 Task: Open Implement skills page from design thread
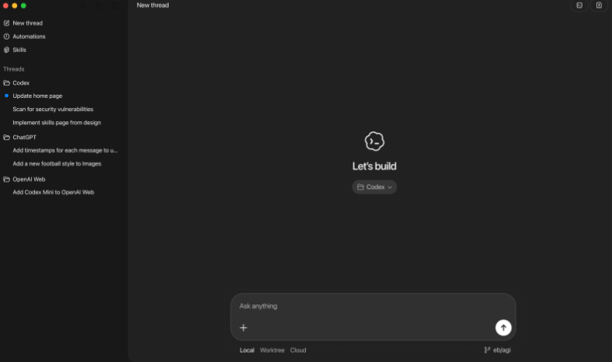pos(57,123)
